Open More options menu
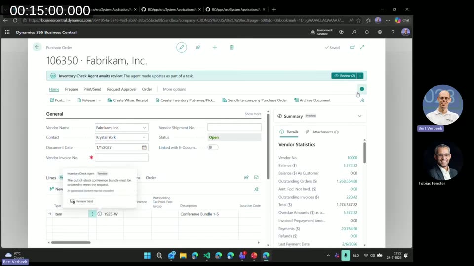The width and height of the screenshot is (474, 266). point(174,89)
